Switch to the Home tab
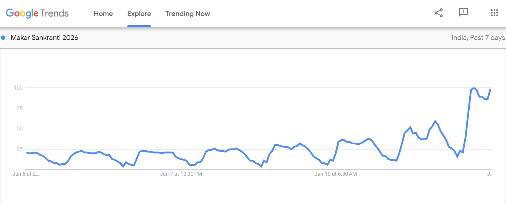 pos(103,14)
